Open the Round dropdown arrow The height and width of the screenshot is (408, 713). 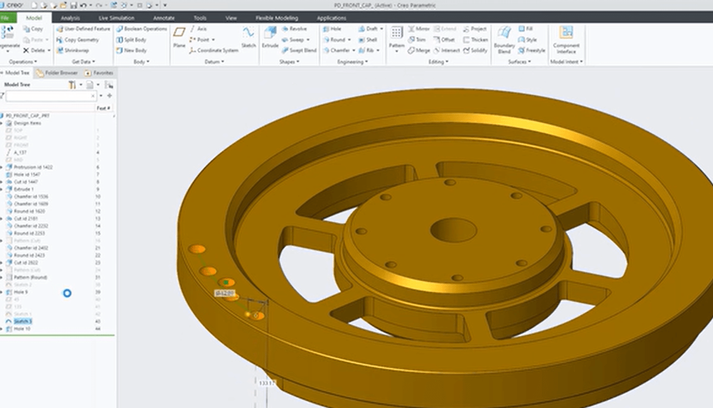350,40
